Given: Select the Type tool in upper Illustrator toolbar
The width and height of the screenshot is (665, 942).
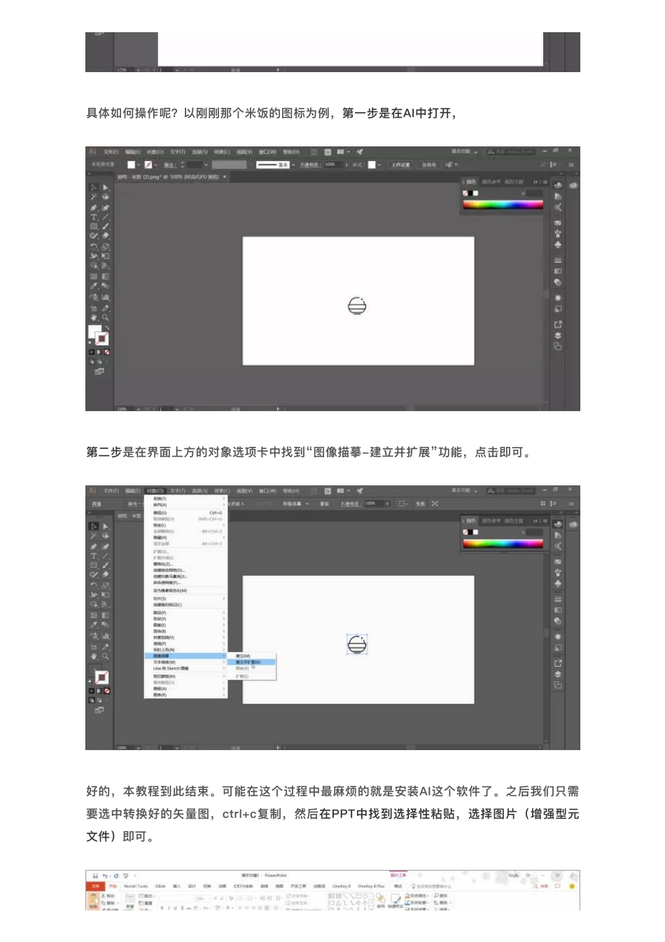Looking at the screenshot, I should pyautogui.click(x=93, y=217).
